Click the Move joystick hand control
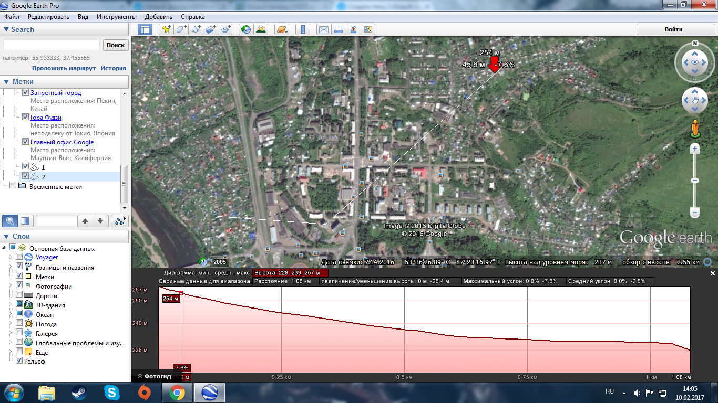This screenshot has width=718, height=403. pos(695,100)
